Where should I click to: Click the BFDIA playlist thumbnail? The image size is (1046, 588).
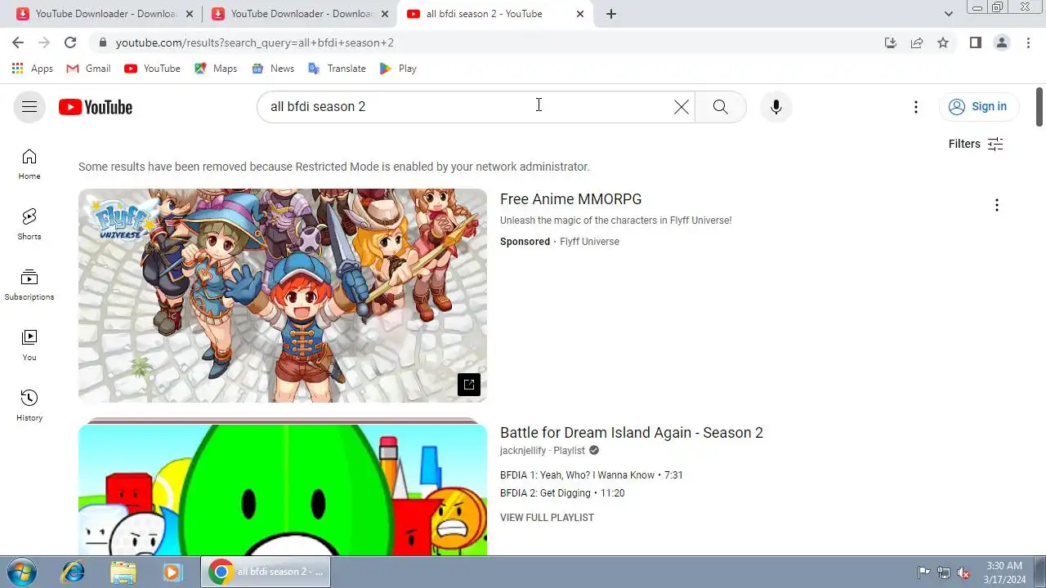click(x=283, y=489)
